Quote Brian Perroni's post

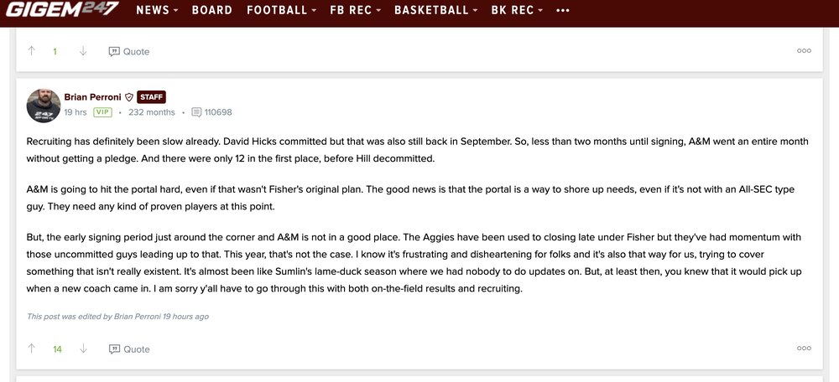(129, 348)
